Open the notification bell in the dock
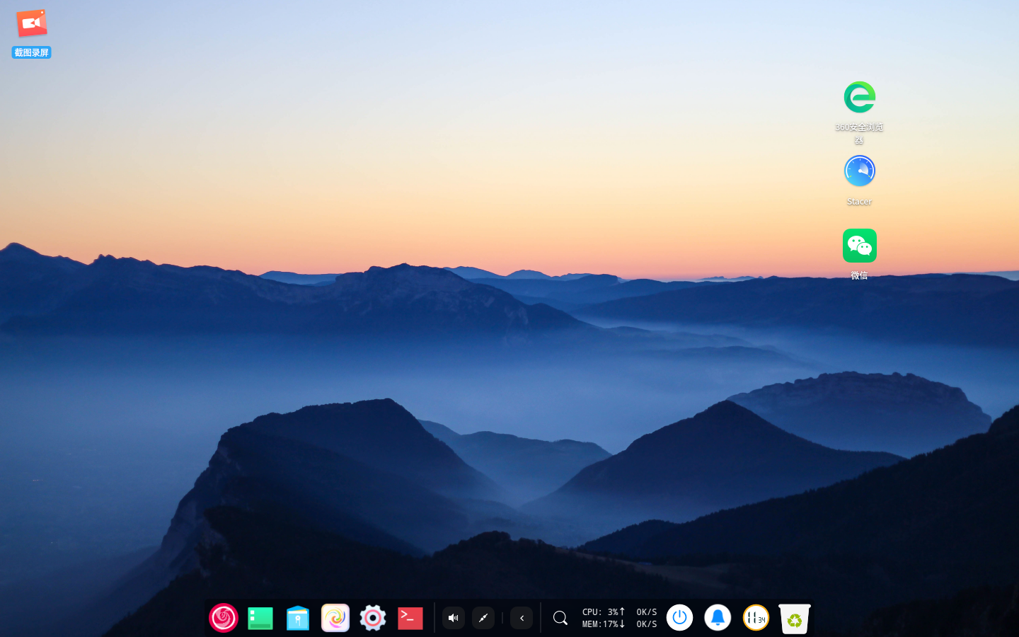The height and width of the screenshot is (637, 1019). pyautogui.click(x=718, y=618)
